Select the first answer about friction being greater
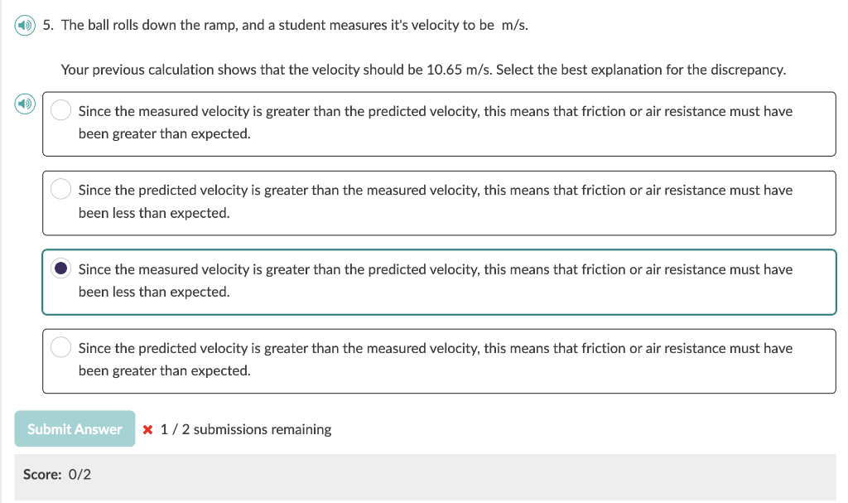The image size is (848, 503). point(60,109)
